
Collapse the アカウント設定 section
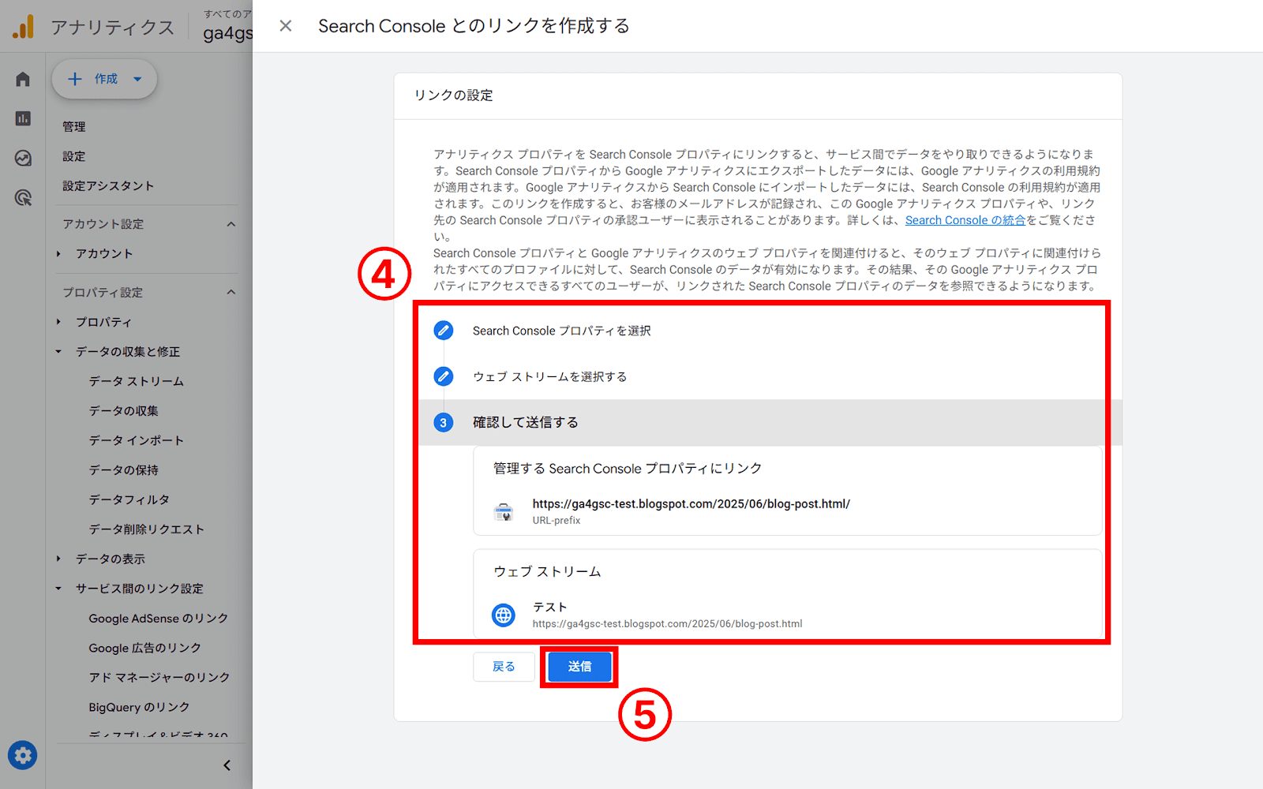click(230, 223)
